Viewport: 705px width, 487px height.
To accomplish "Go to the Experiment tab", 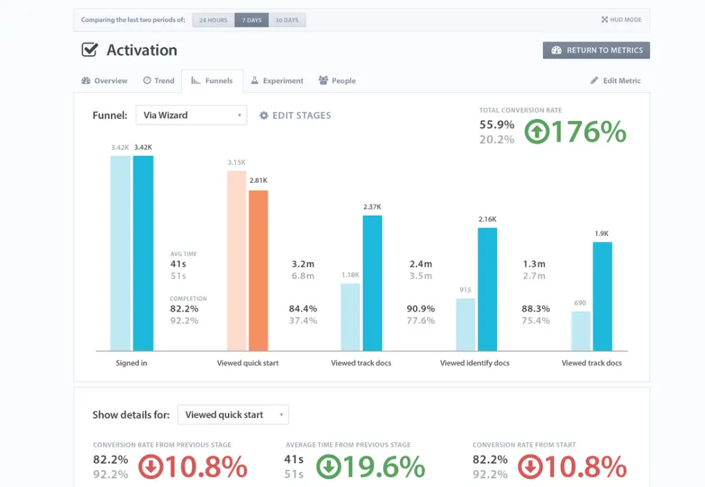I will (x=276, y=81).
